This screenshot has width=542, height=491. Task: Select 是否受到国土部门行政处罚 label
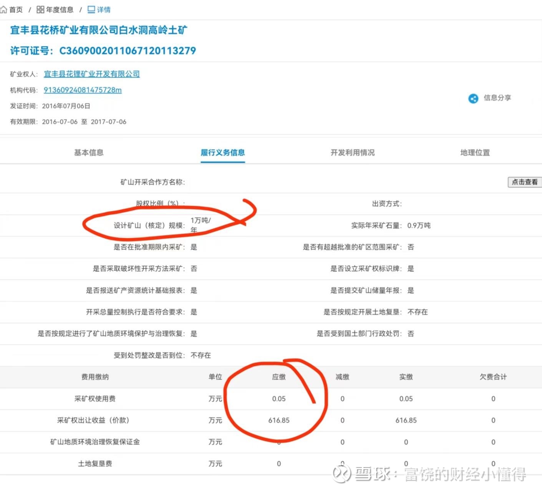click(x=359, y=334)
